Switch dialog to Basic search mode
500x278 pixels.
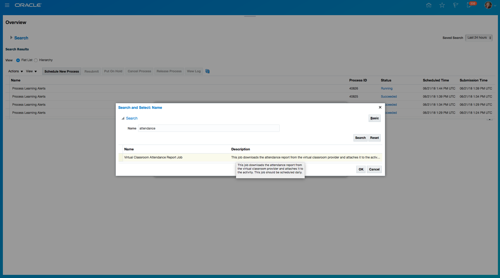pyautogui.click(x=374, y=118)
